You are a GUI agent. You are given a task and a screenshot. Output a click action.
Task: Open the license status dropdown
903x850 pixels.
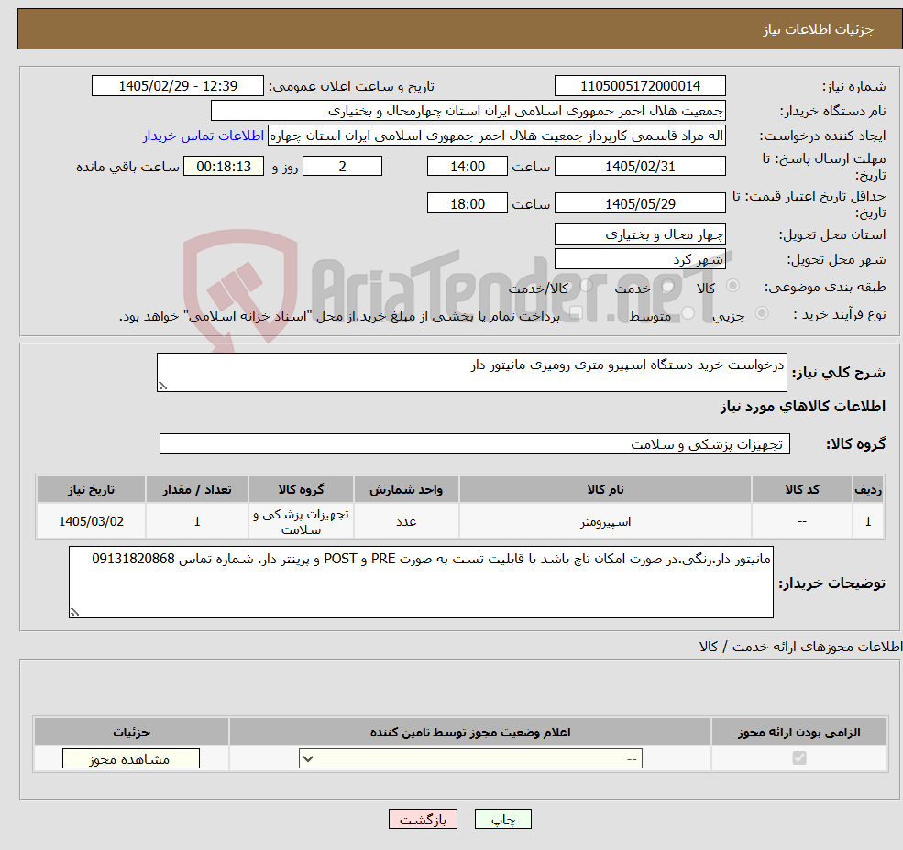point(470,758)
